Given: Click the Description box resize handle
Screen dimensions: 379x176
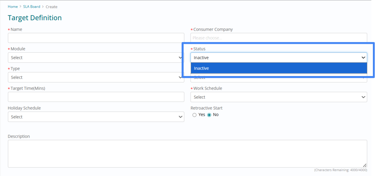Looking at the screenshot, I should [365, 165].
